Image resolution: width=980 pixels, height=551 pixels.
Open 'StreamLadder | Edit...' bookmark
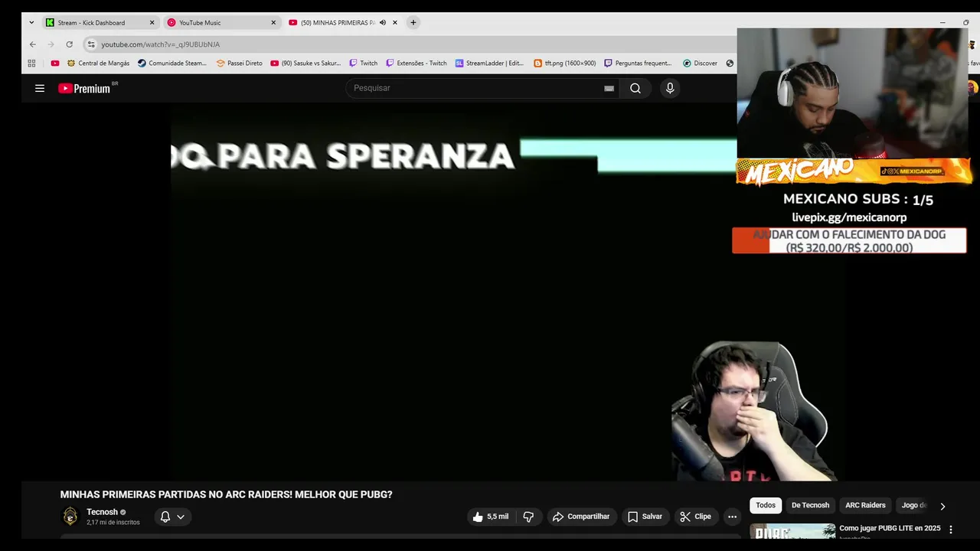pos(489,64)
